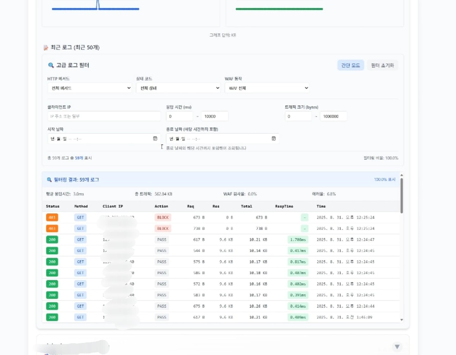Open the start date calendar picker icon

point(155,138)
